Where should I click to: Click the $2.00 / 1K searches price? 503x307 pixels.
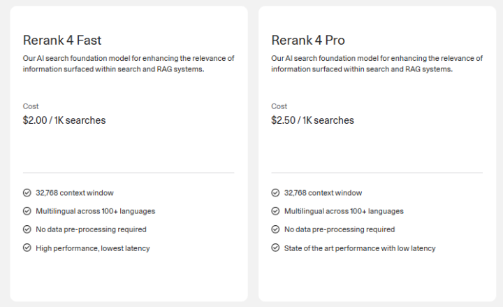click(x=64, y=120)
